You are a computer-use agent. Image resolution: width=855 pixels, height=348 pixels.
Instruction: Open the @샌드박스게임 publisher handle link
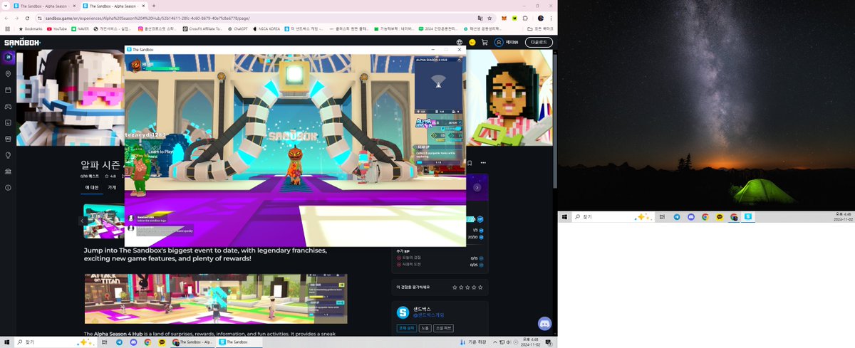coord(430,315)
